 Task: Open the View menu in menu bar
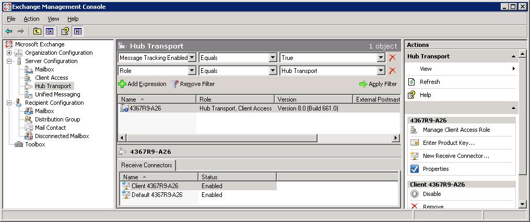53,19
